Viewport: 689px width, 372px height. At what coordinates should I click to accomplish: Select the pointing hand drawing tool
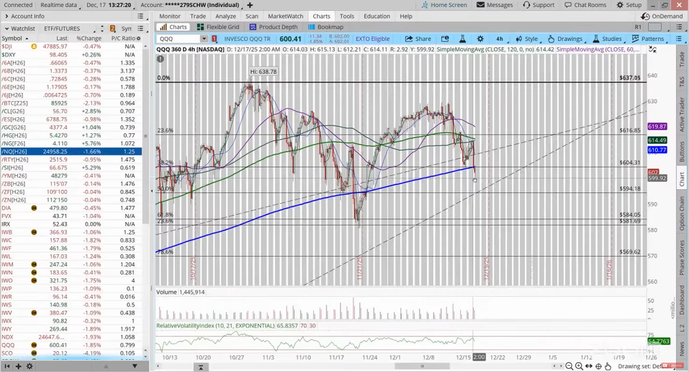tap(608, 366)
